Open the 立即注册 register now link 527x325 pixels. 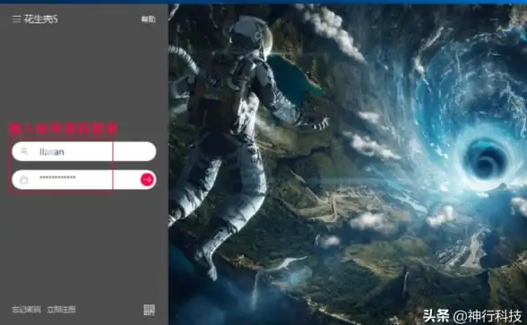pyautogui.click(x=61, y=309)
